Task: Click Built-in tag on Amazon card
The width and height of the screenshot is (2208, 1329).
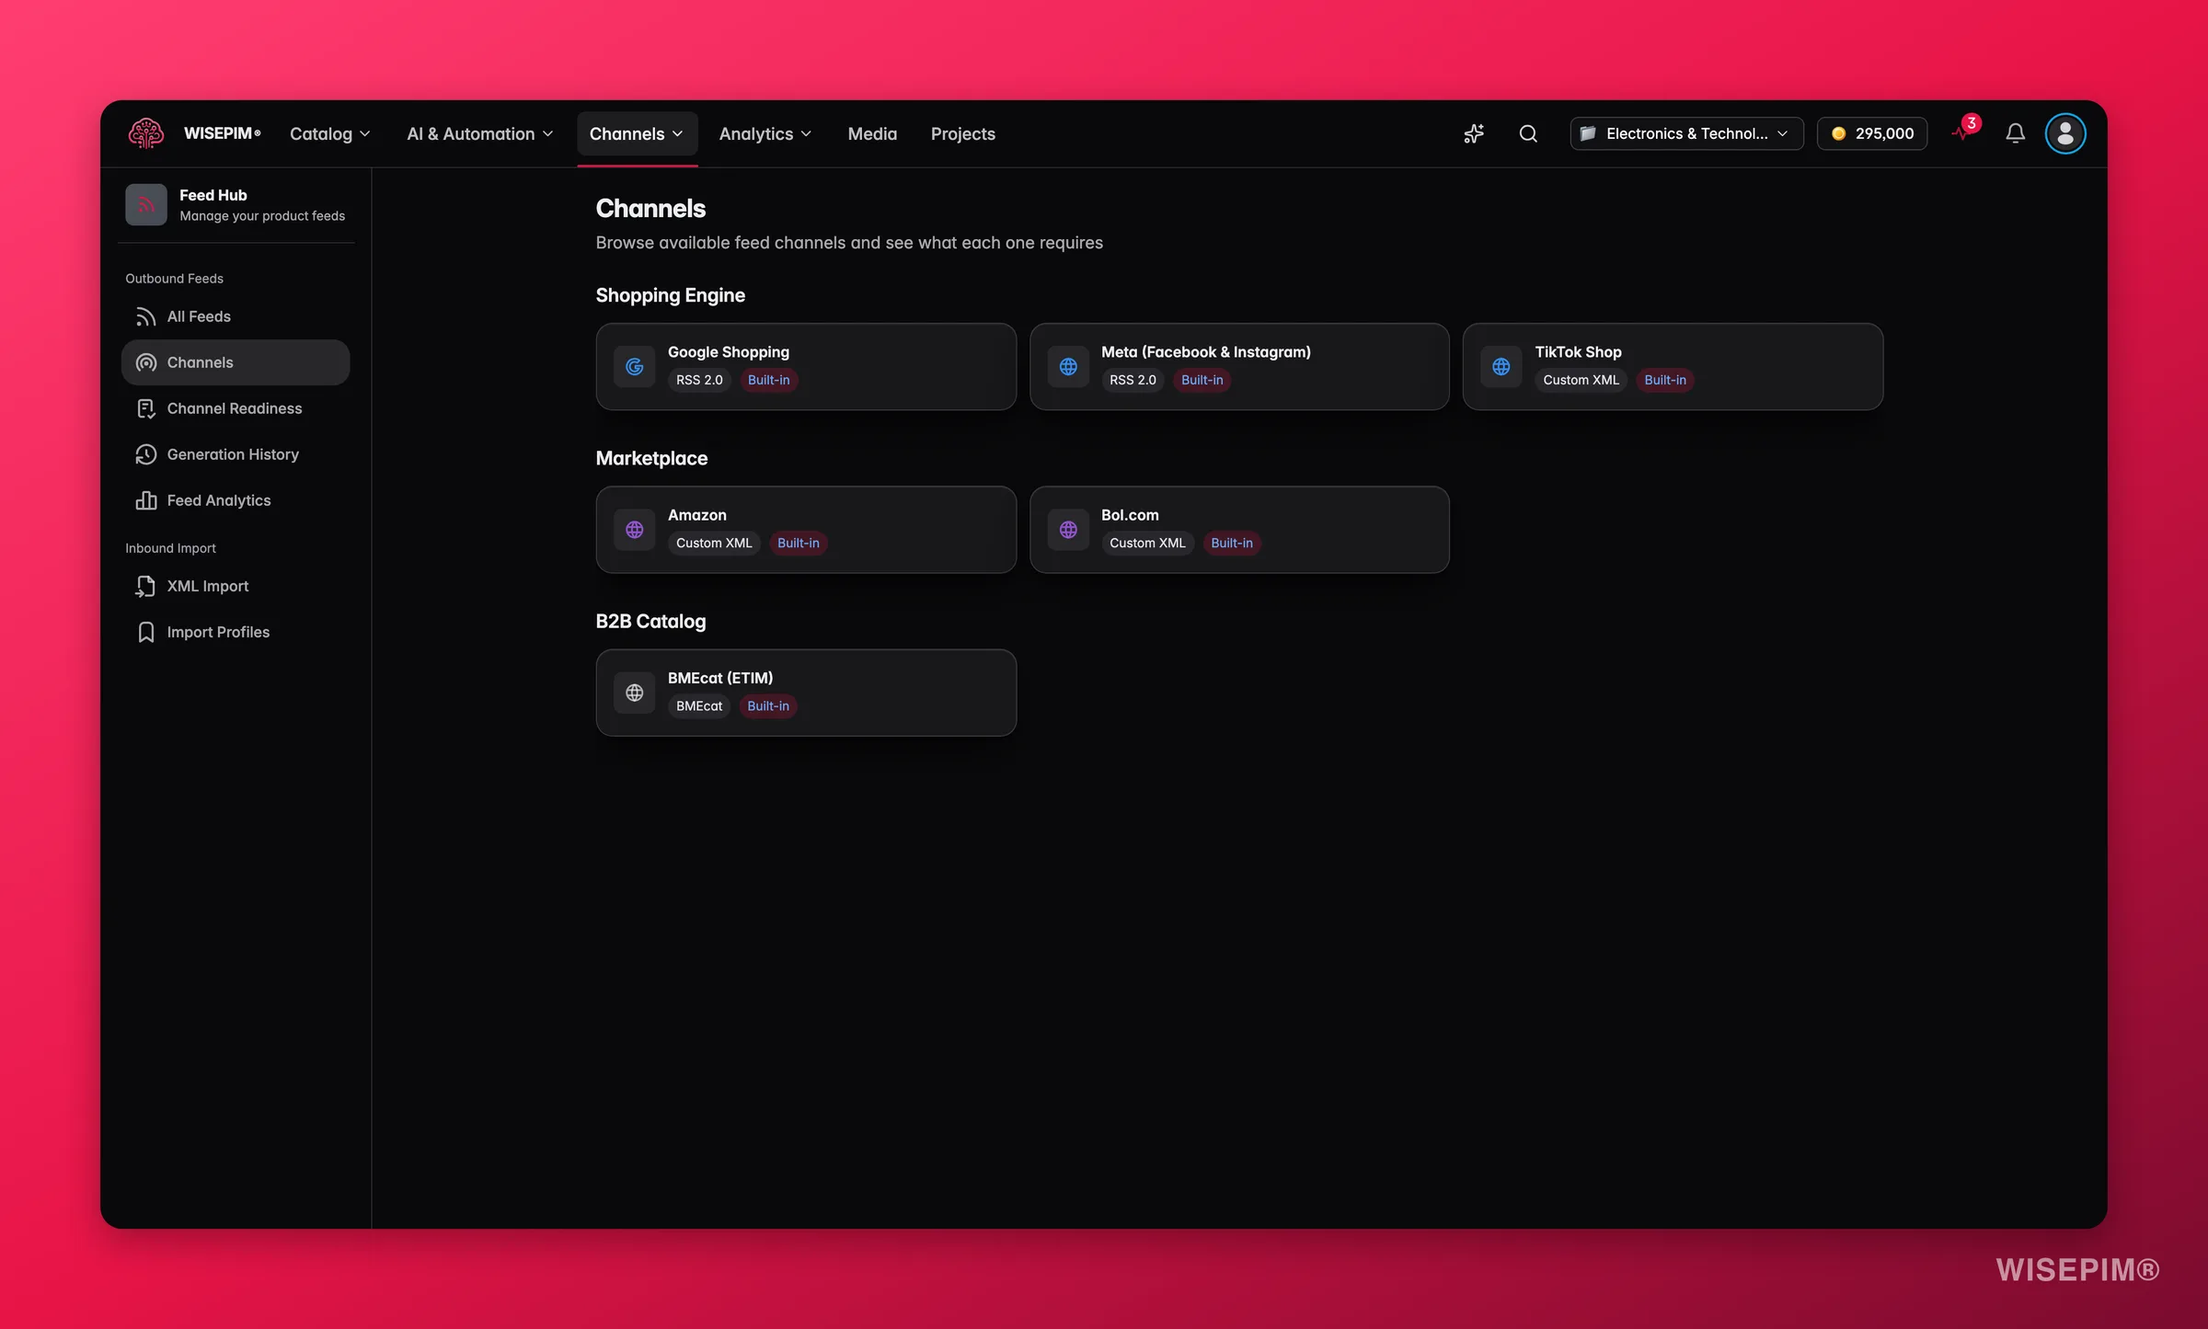Action: click(x=798, y=543)
